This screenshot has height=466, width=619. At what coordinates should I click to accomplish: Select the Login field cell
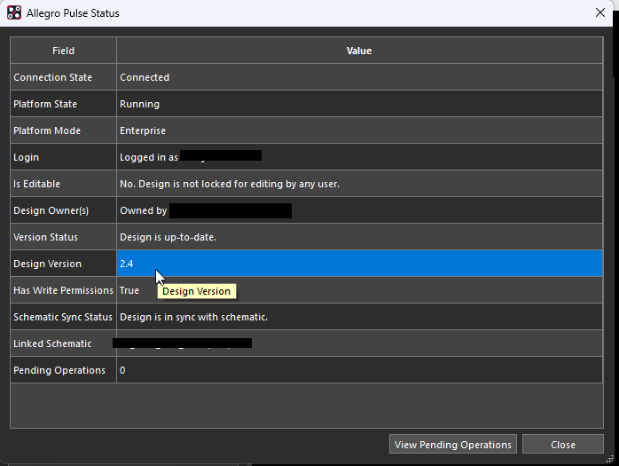[63, 157]
